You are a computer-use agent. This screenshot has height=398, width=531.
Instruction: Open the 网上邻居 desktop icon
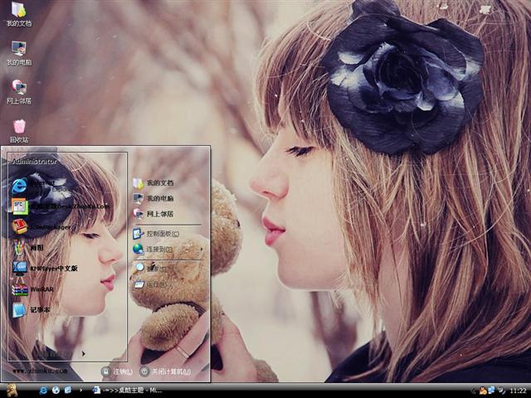[x=19, y=92]
